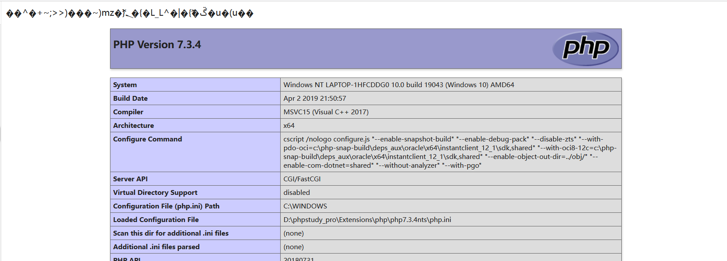727x261 pixels.
Task: Click the Server API label
Action: pyautogui.click(x=130, y=179)
